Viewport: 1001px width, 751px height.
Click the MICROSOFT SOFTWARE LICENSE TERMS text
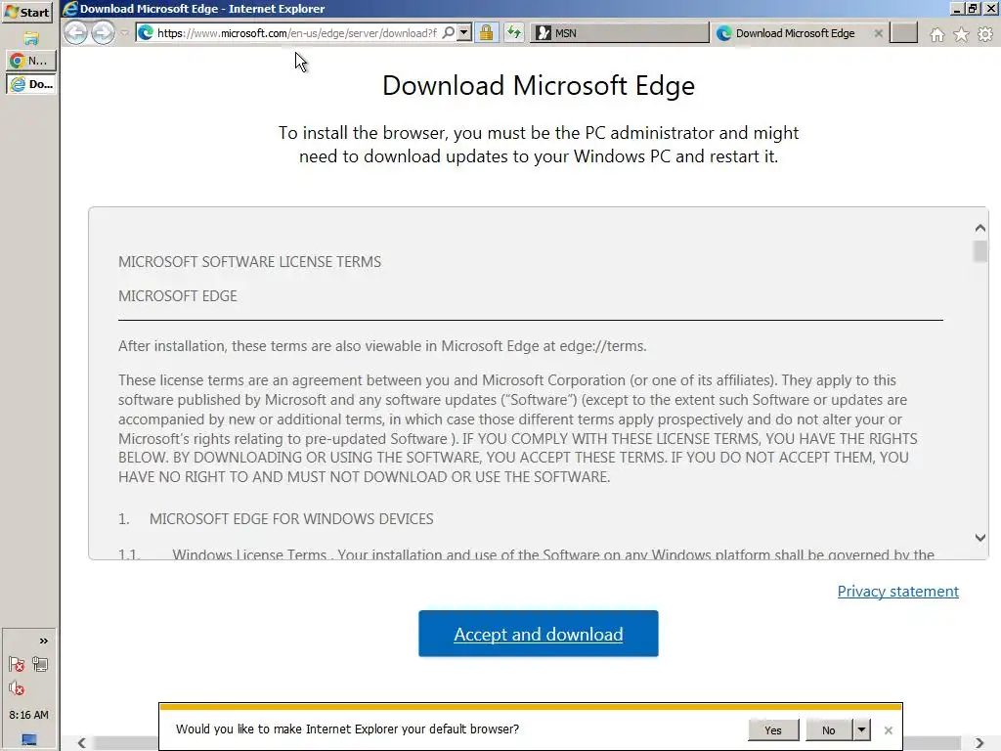pos(249,262)
